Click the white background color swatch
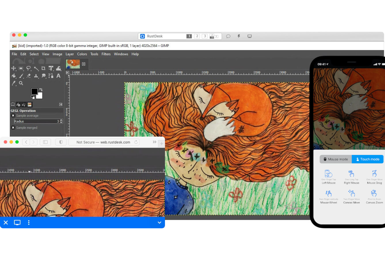This screenshot has width=385, height=255. click(40, 96)
